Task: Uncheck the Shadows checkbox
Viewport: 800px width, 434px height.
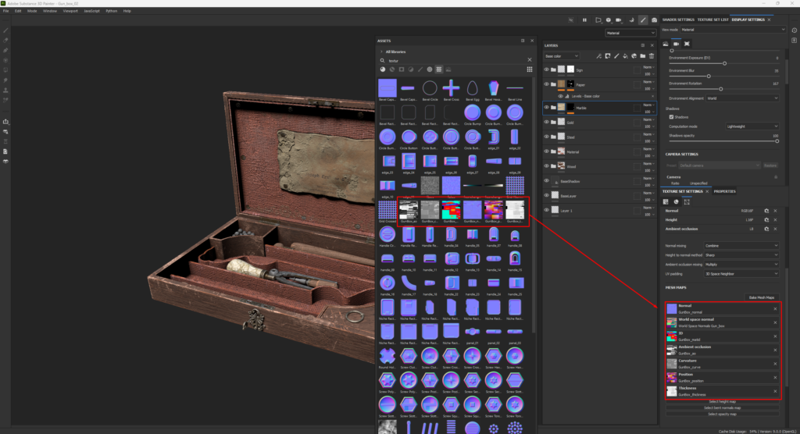Action: click(672, 117)
